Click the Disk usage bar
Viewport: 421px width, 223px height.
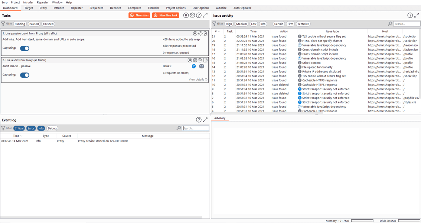409,221
